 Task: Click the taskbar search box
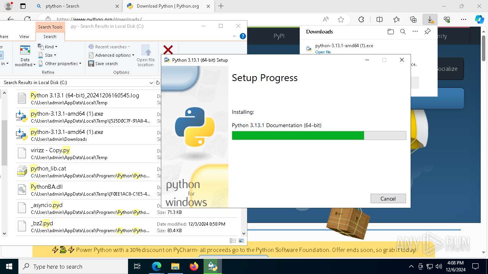pyautogui.click(x=73, y=266)
